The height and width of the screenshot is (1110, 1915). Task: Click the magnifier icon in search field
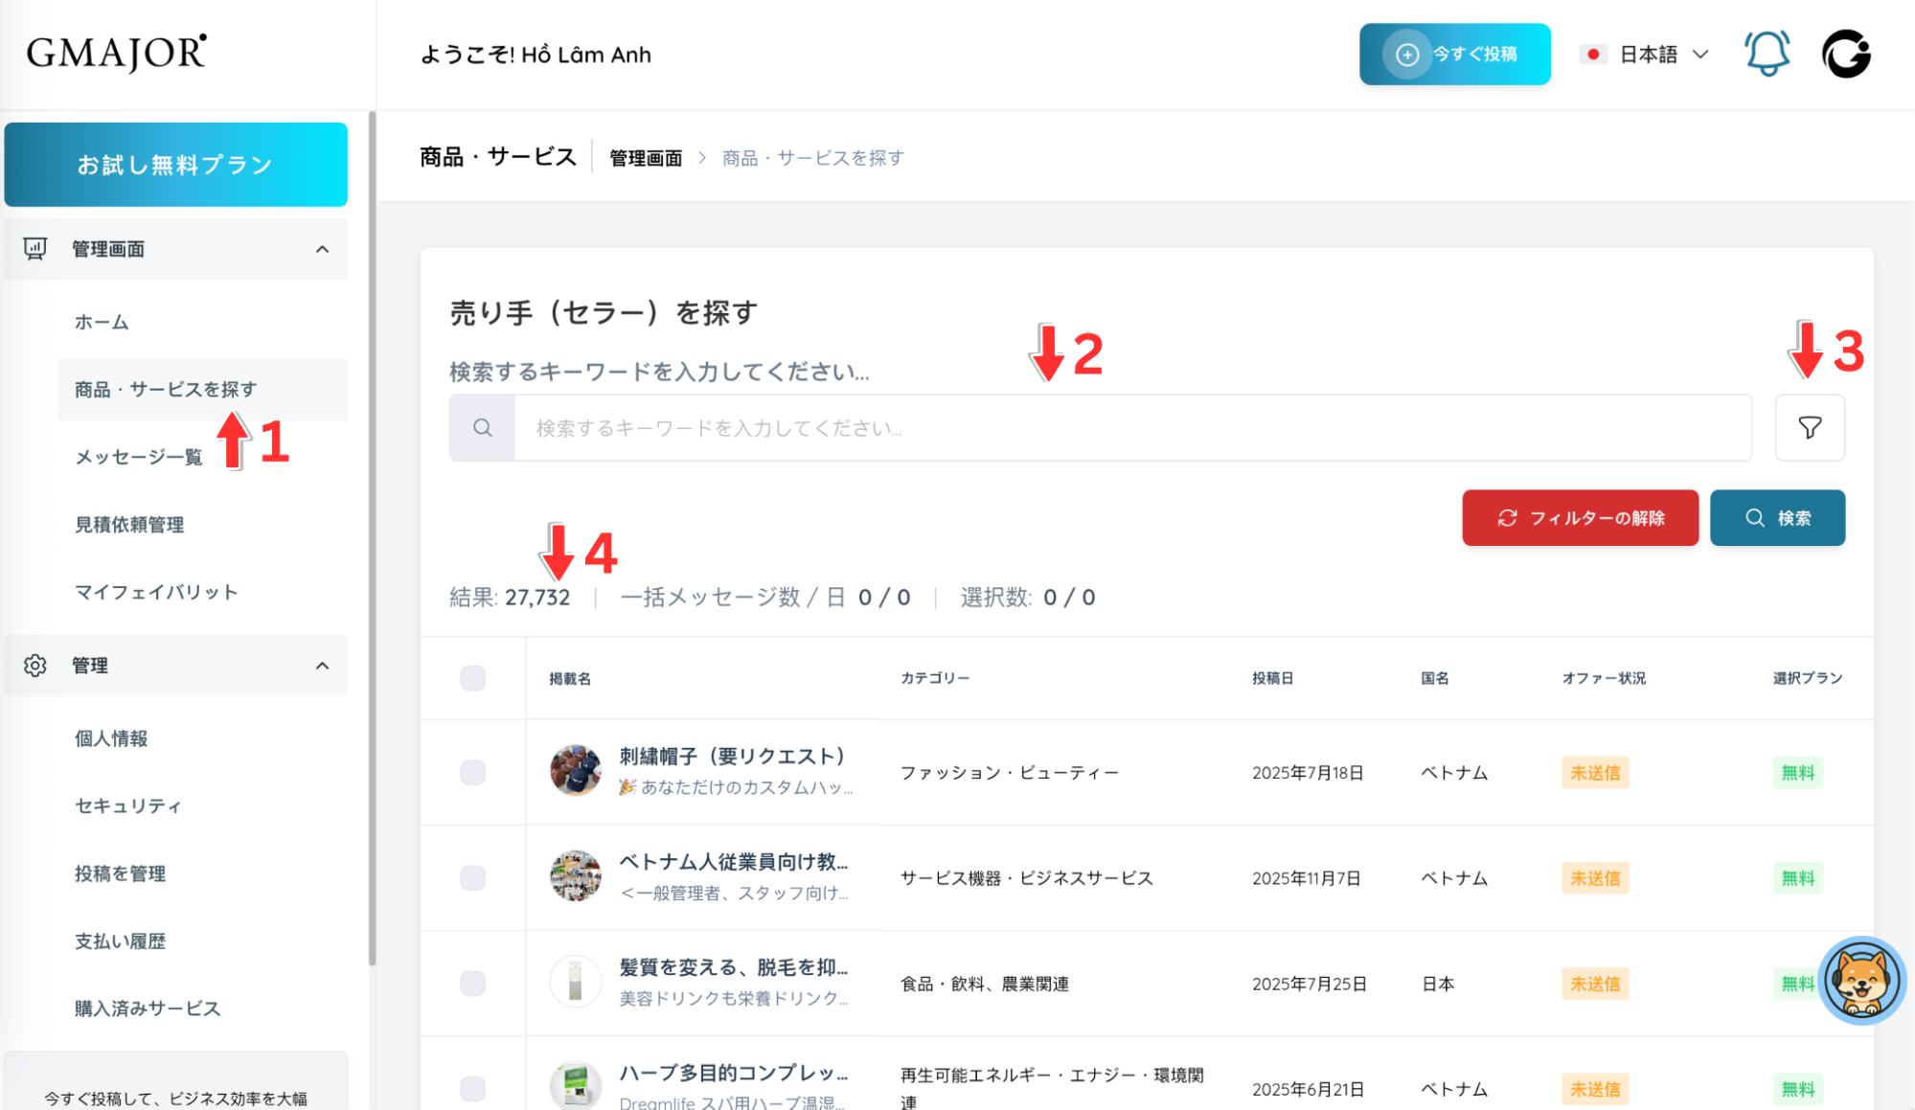pyautogui.click(x=483, y=428)
